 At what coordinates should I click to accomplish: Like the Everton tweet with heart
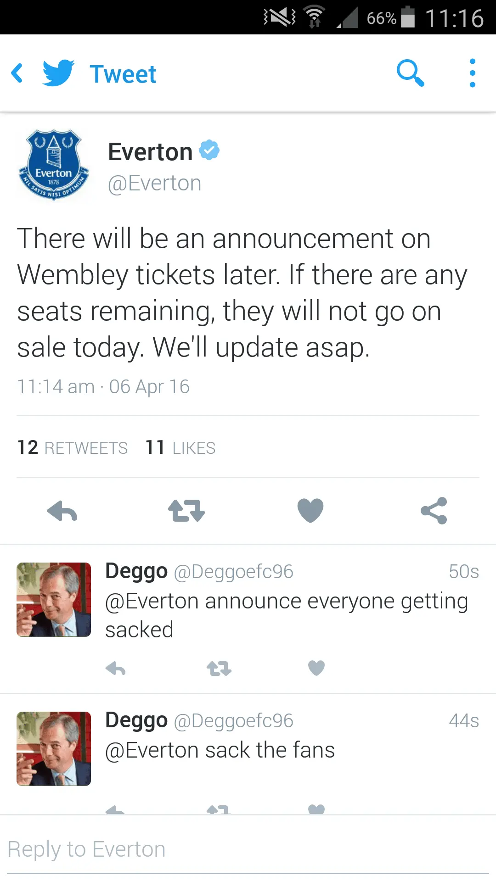pyautogui.click(x=310, y=511)
